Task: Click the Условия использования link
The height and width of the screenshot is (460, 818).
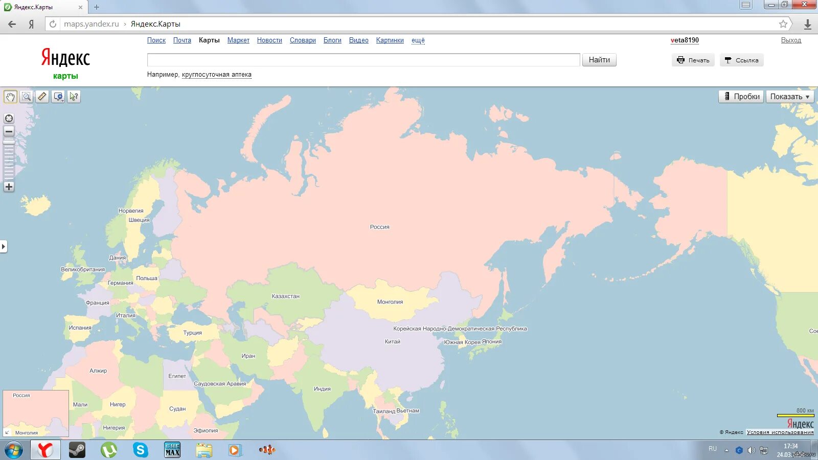Action: pyautogui.click(x=780, y=432)
